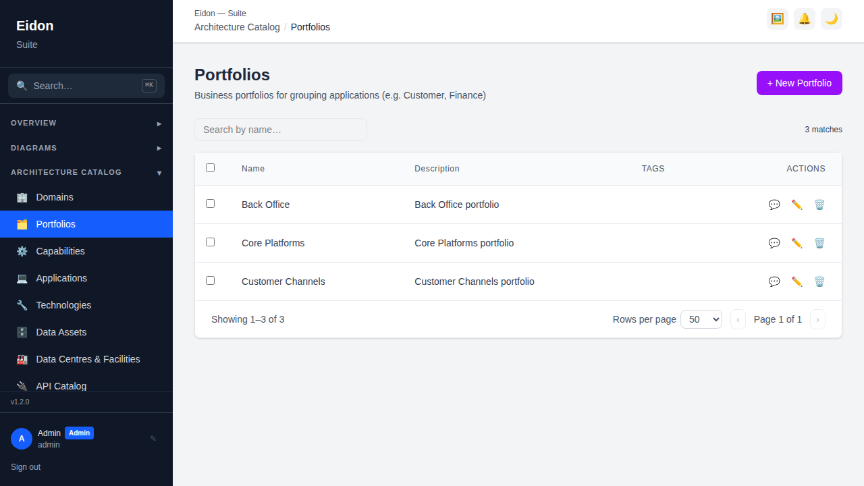Expand the Overview sidebar section
This screenshot has height=486, width=864.
[x=86, y=124]
